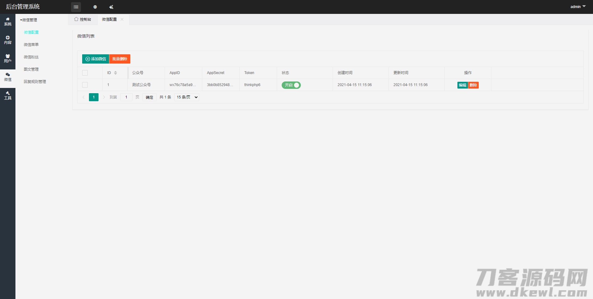Click page number 1 button

pos(94,97)
